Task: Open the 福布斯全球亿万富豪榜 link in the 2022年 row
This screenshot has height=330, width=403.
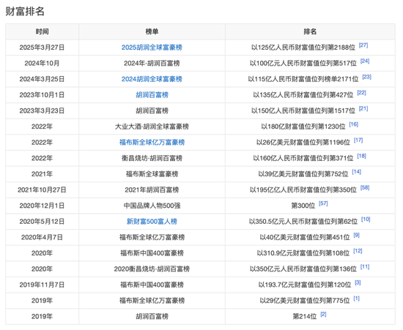Action: 152,143
